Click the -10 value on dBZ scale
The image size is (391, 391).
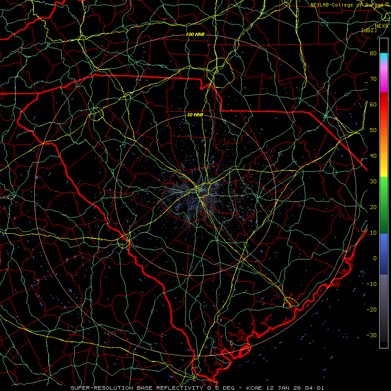[371, 284]
